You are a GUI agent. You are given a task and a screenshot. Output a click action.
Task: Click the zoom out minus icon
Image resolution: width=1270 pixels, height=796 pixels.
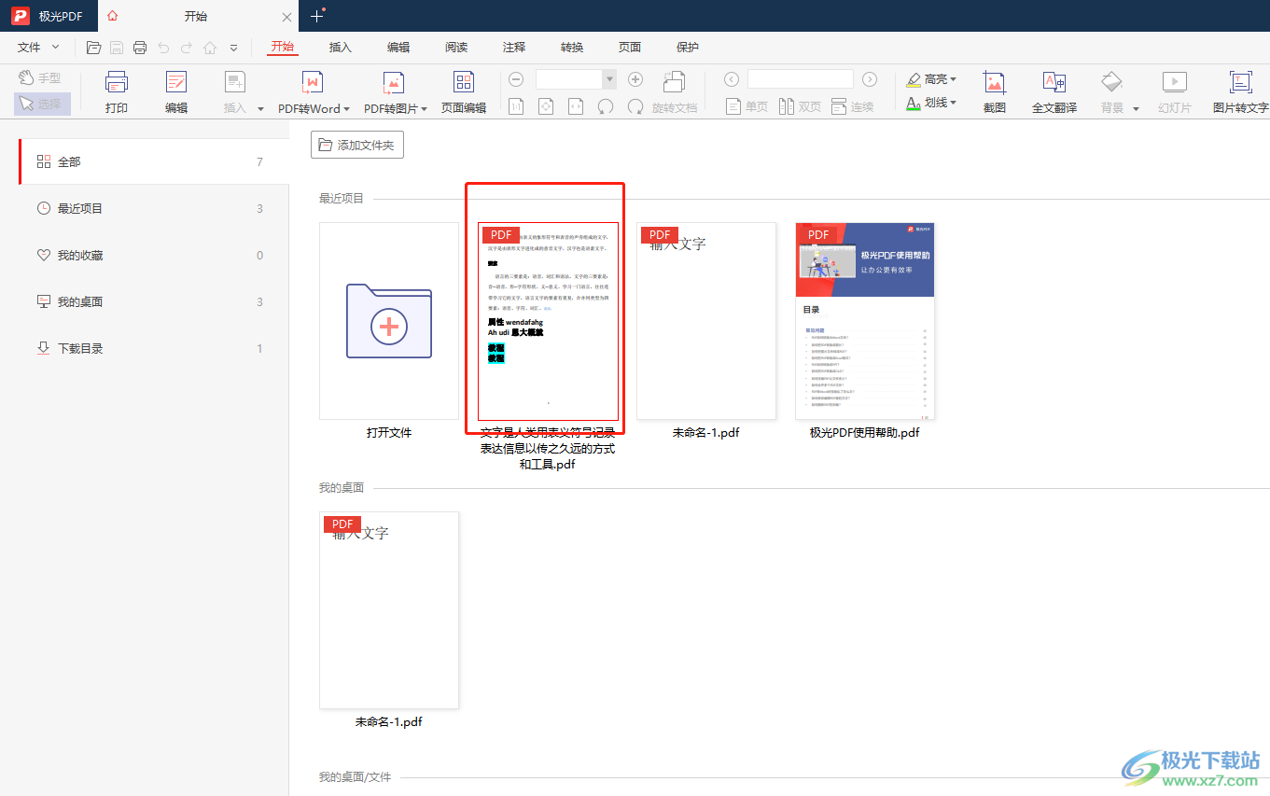pos(516,80)
